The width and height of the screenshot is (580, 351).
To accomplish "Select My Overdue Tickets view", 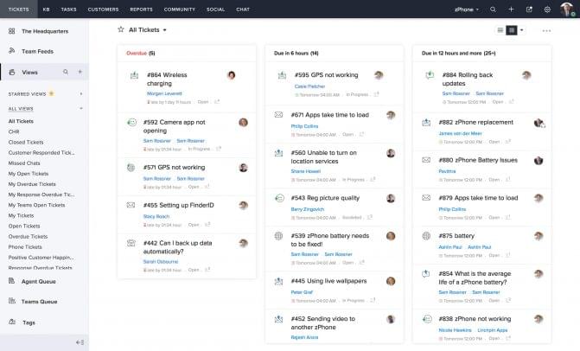I will [32, 184].
